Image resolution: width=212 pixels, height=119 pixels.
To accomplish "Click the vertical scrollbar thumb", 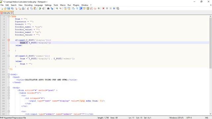I will point(211,43).
